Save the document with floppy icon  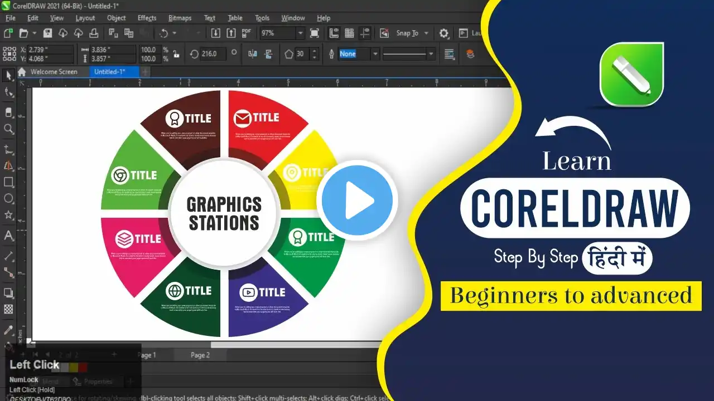(48, 33)
